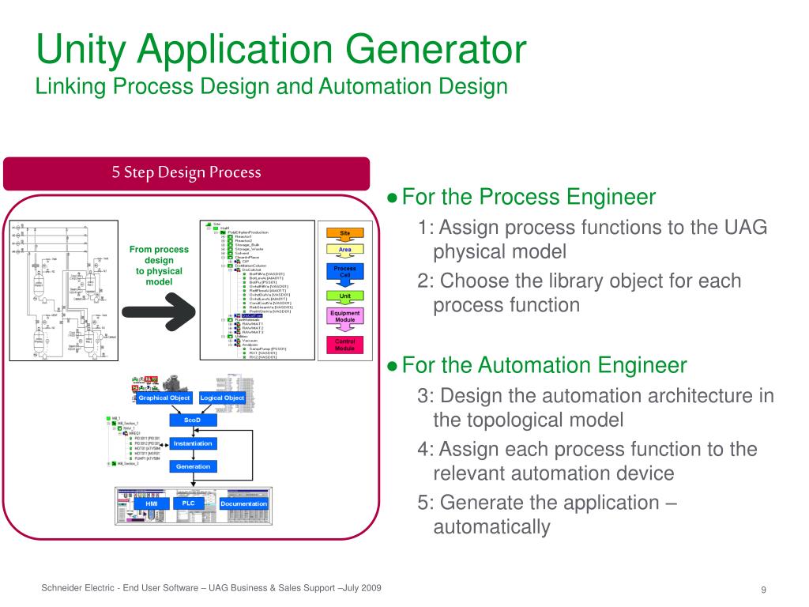Screen dimensions: 809x607
Task: Select Vacuum node in the tree
Action: [250, 341]
